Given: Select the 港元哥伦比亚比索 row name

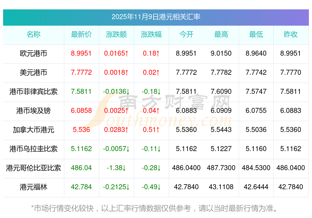Looking at the screenshot, I should tap(33, 168).
